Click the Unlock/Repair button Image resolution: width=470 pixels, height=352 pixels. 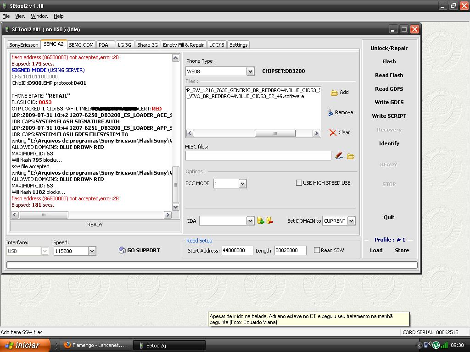click(389, 48)
